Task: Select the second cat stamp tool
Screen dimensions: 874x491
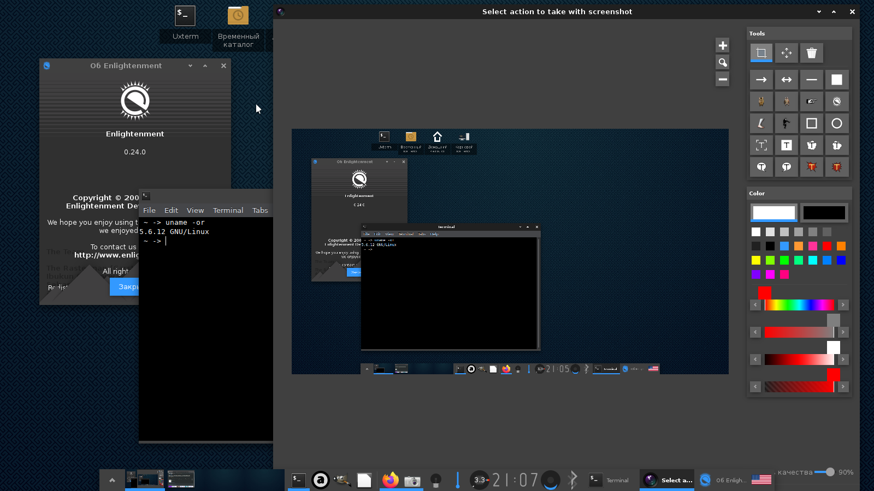Action: (786, 101)
